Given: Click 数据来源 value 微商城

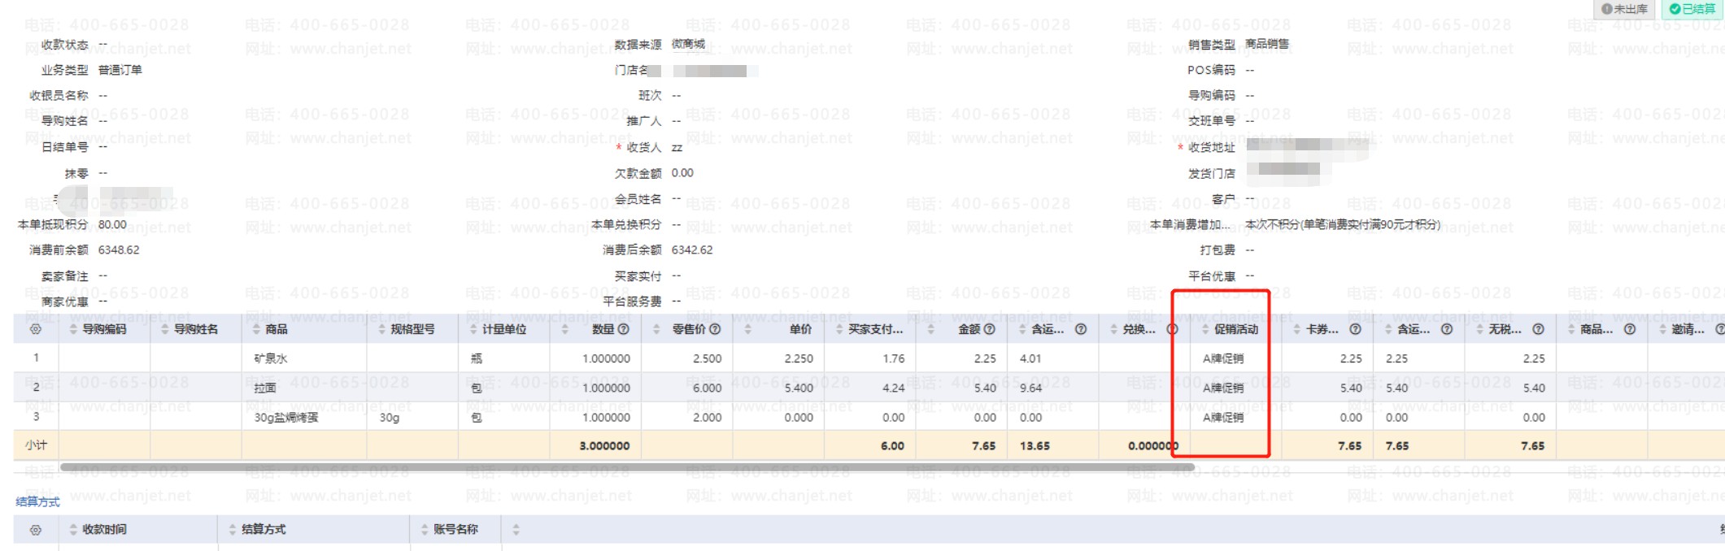Looking at the screenshot, I should (688, 44).
